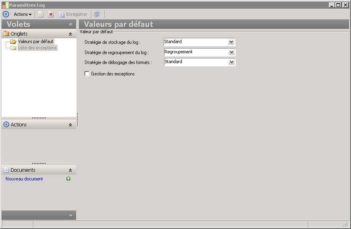Click the refresh arrows icon in toolbar
351x229 pixels.
(97, 14)
